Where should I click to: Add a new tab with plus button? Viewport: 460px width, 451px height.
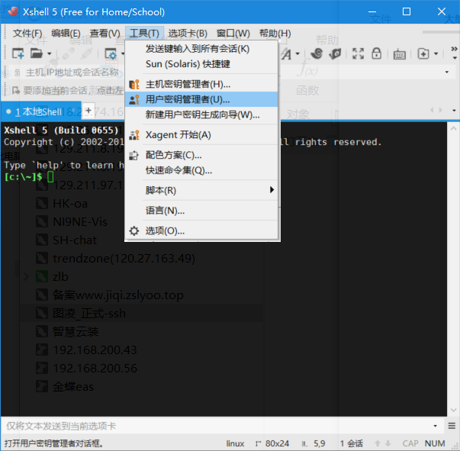coord(88,111)
